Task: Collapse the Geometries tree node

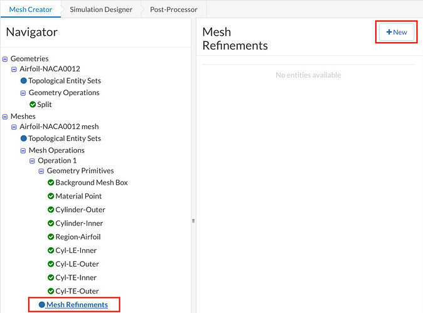Action: coord(5,59)
